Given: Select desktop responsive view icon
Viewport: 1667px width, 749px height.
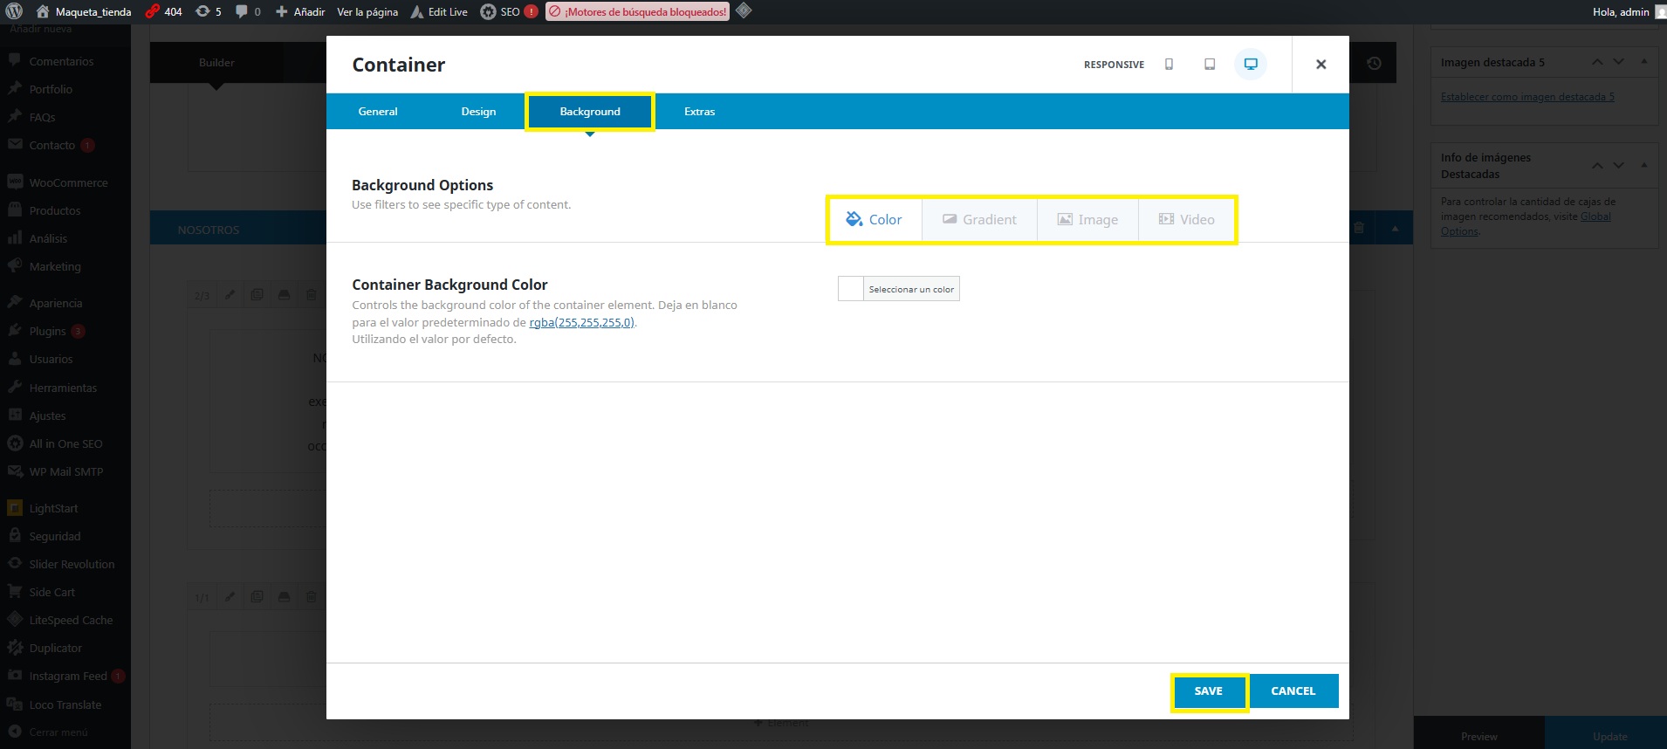Looking at the screenshot, I should [x=1251, y=65].
